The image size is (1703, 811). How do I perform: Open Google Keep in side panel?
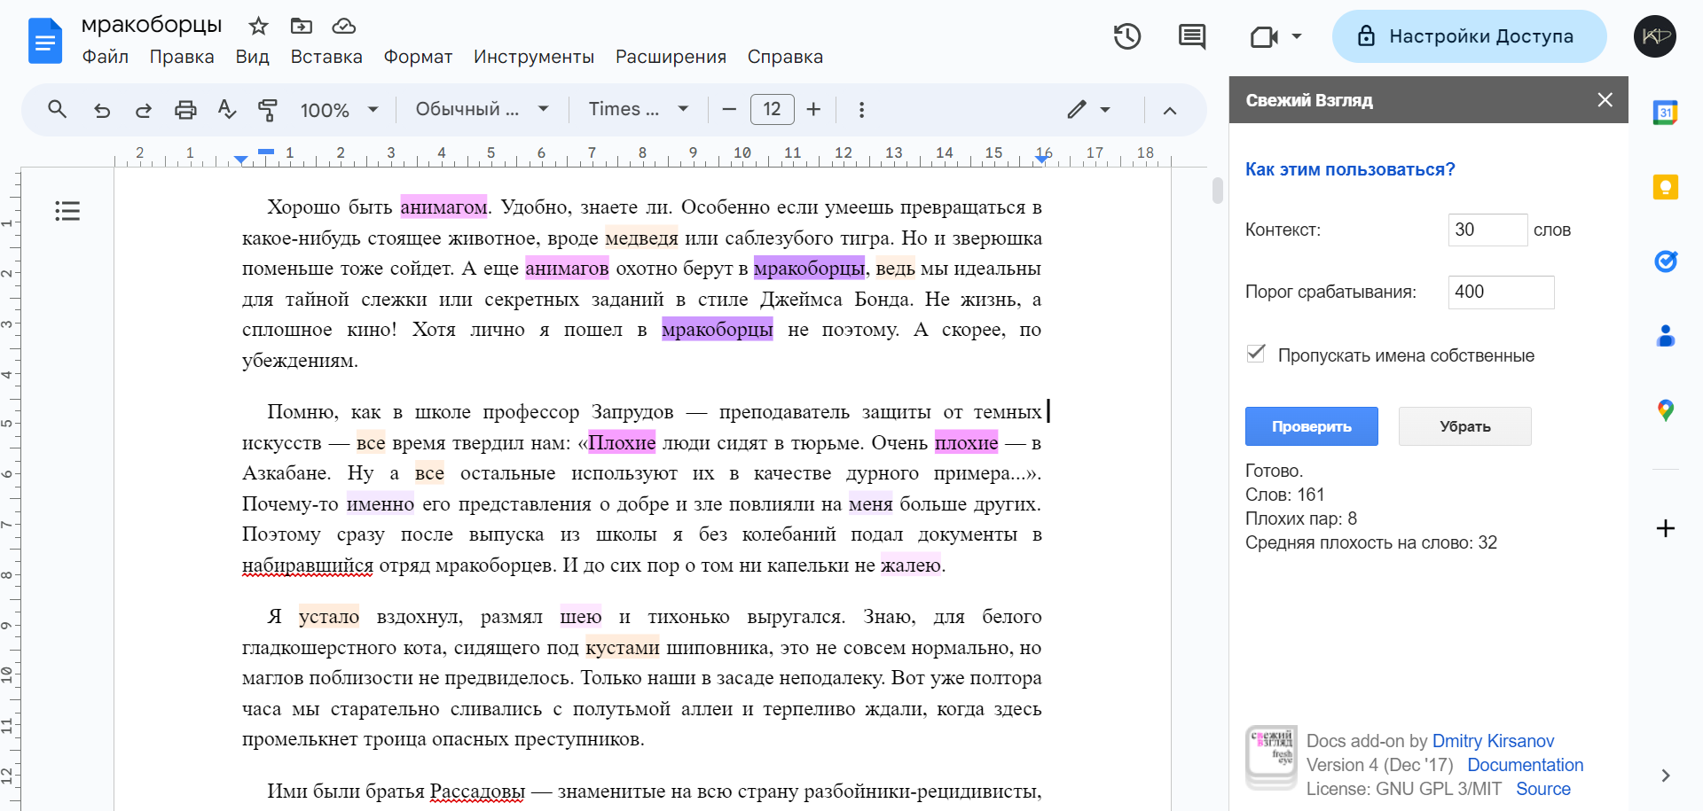coord(1665,187)
